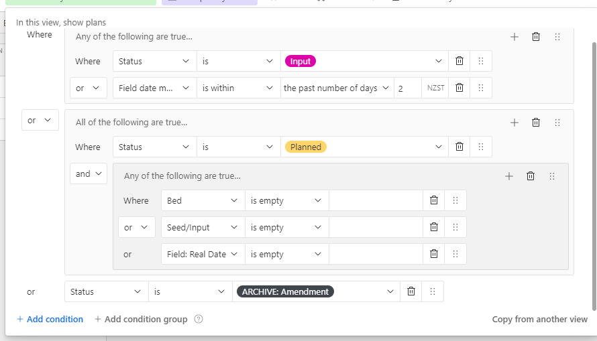Click drag handle of Field: Real Date row
This screenshot has height=341, width=597.
coord(455,254)
